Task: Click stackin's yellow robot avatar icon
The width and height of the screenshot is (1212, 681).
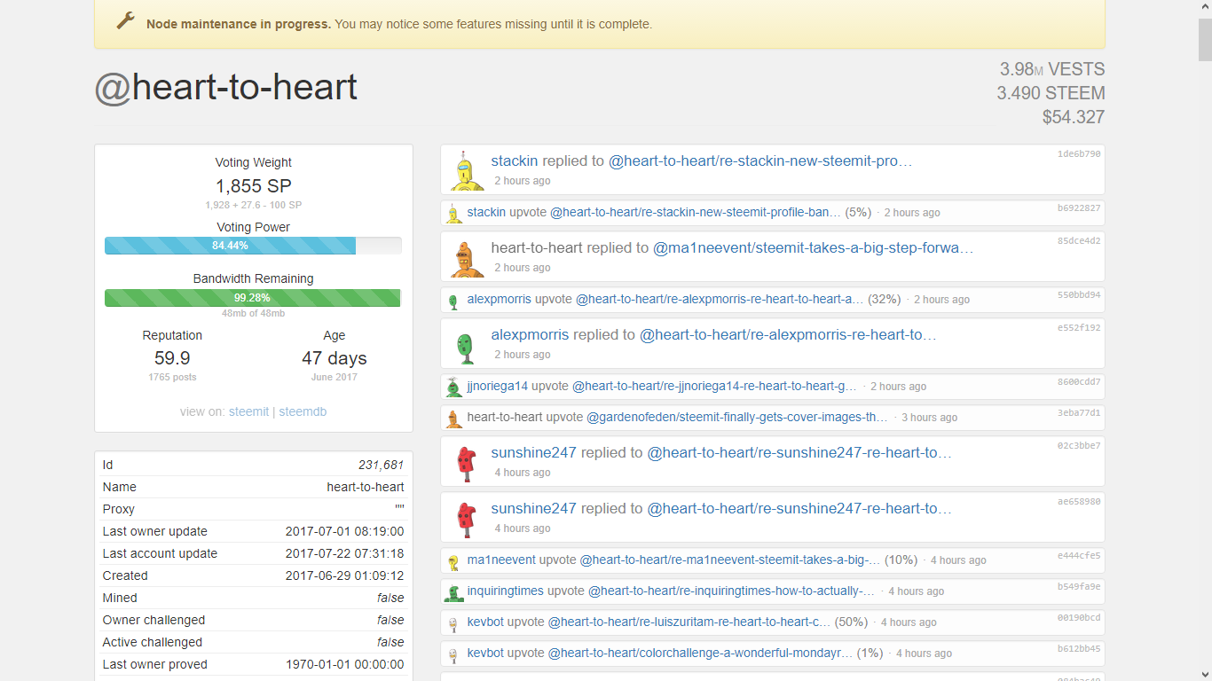Action: tap(462, 168)
